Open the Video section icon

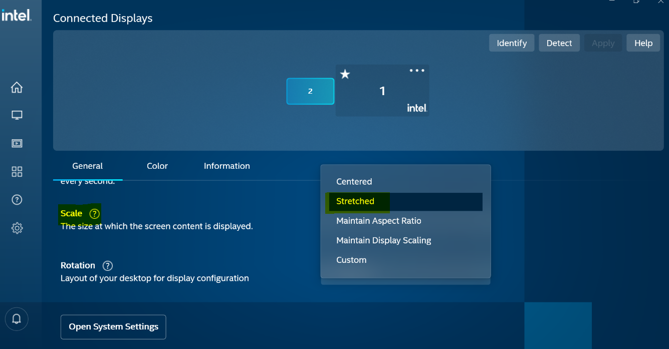pyautogui.click(x=17, y=143)
